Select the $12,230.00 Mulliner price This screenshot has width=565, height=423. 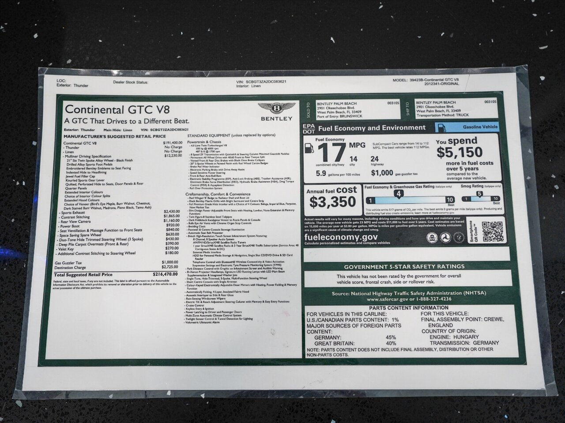pos(173,156)
